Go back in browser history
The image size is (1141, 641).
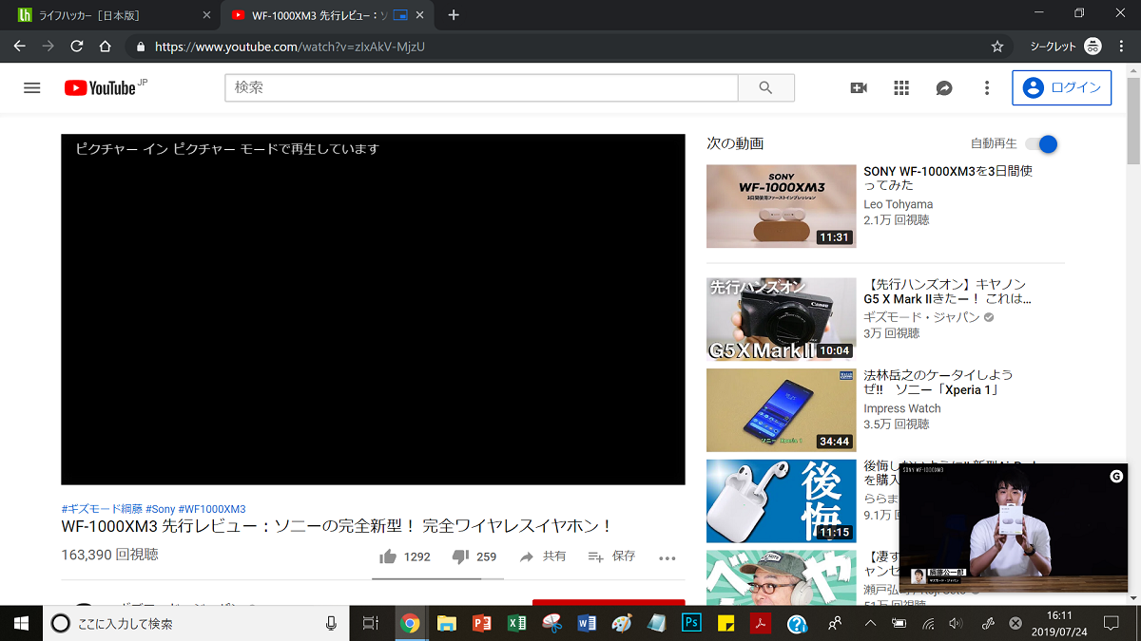[19, 46]
